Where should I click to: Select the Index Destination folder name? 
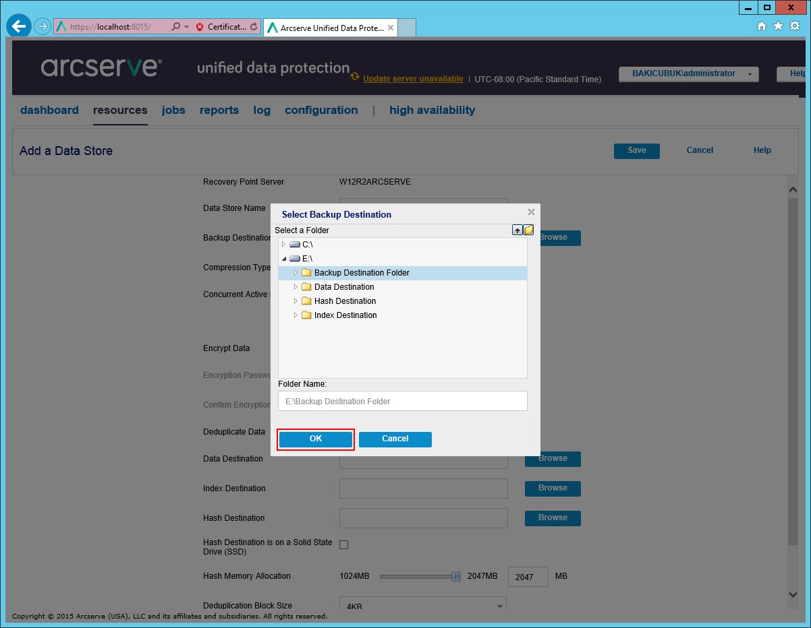click(345, 315)
